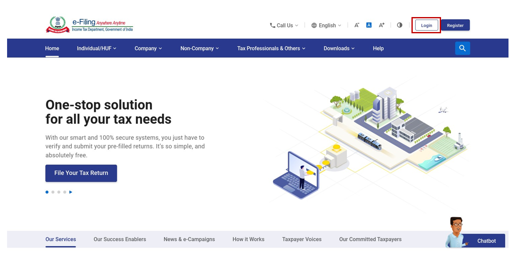Screen dimensions: 511x260
Task: Open the Chatbot assistant
Action: click(486, 241)
